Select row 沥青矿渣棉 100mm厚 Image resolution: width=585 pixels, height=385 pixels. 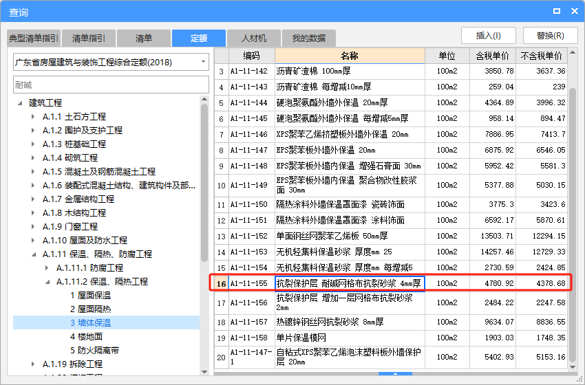point(391,71)
